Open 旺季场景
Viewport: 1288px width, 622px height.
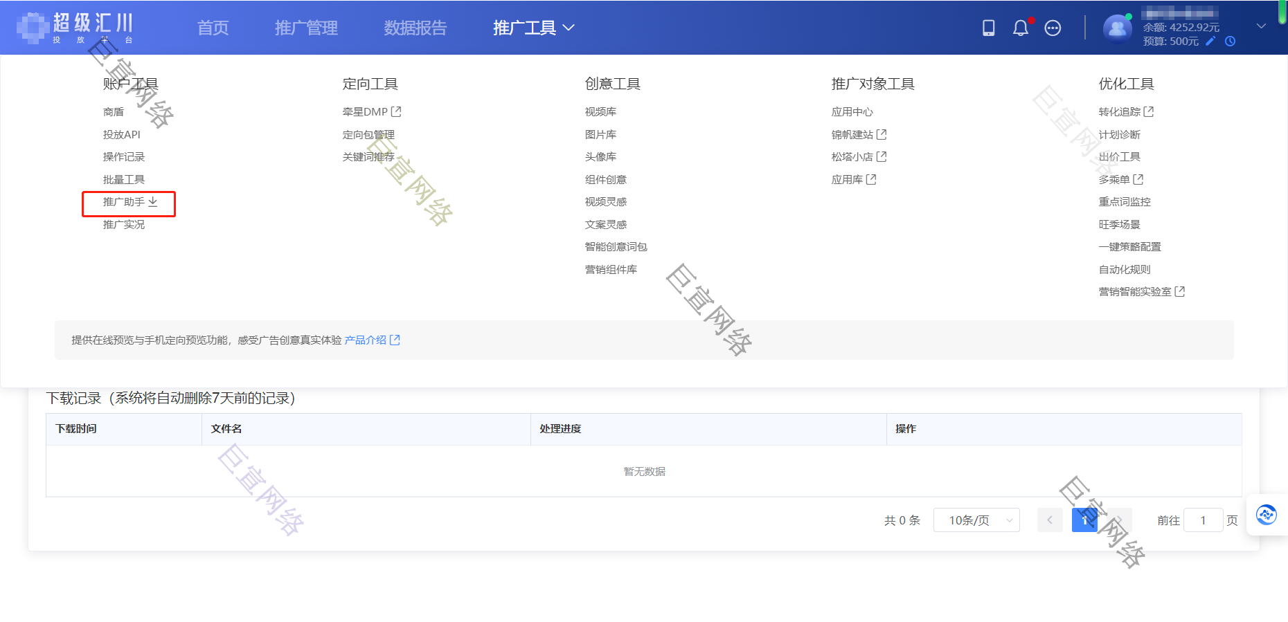coord(1119,224)
